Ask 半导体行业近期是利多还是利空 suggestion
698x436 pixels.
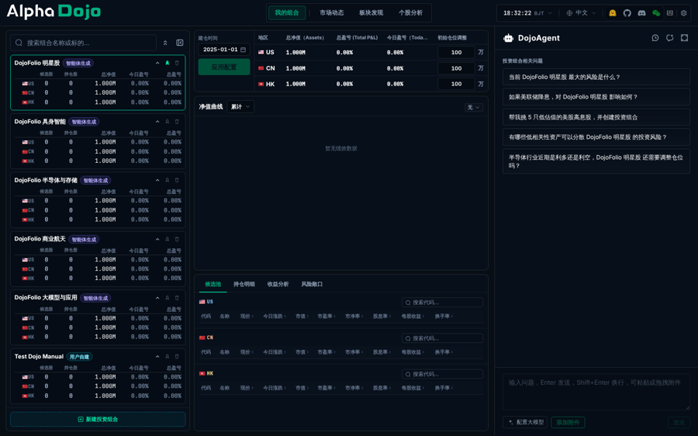(596, 161)
